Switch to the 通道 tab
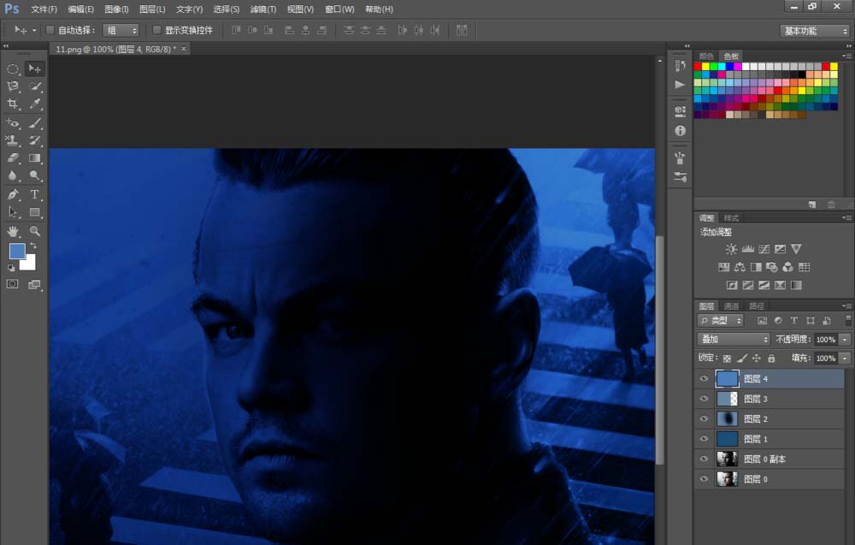 [x=731, y=306]
